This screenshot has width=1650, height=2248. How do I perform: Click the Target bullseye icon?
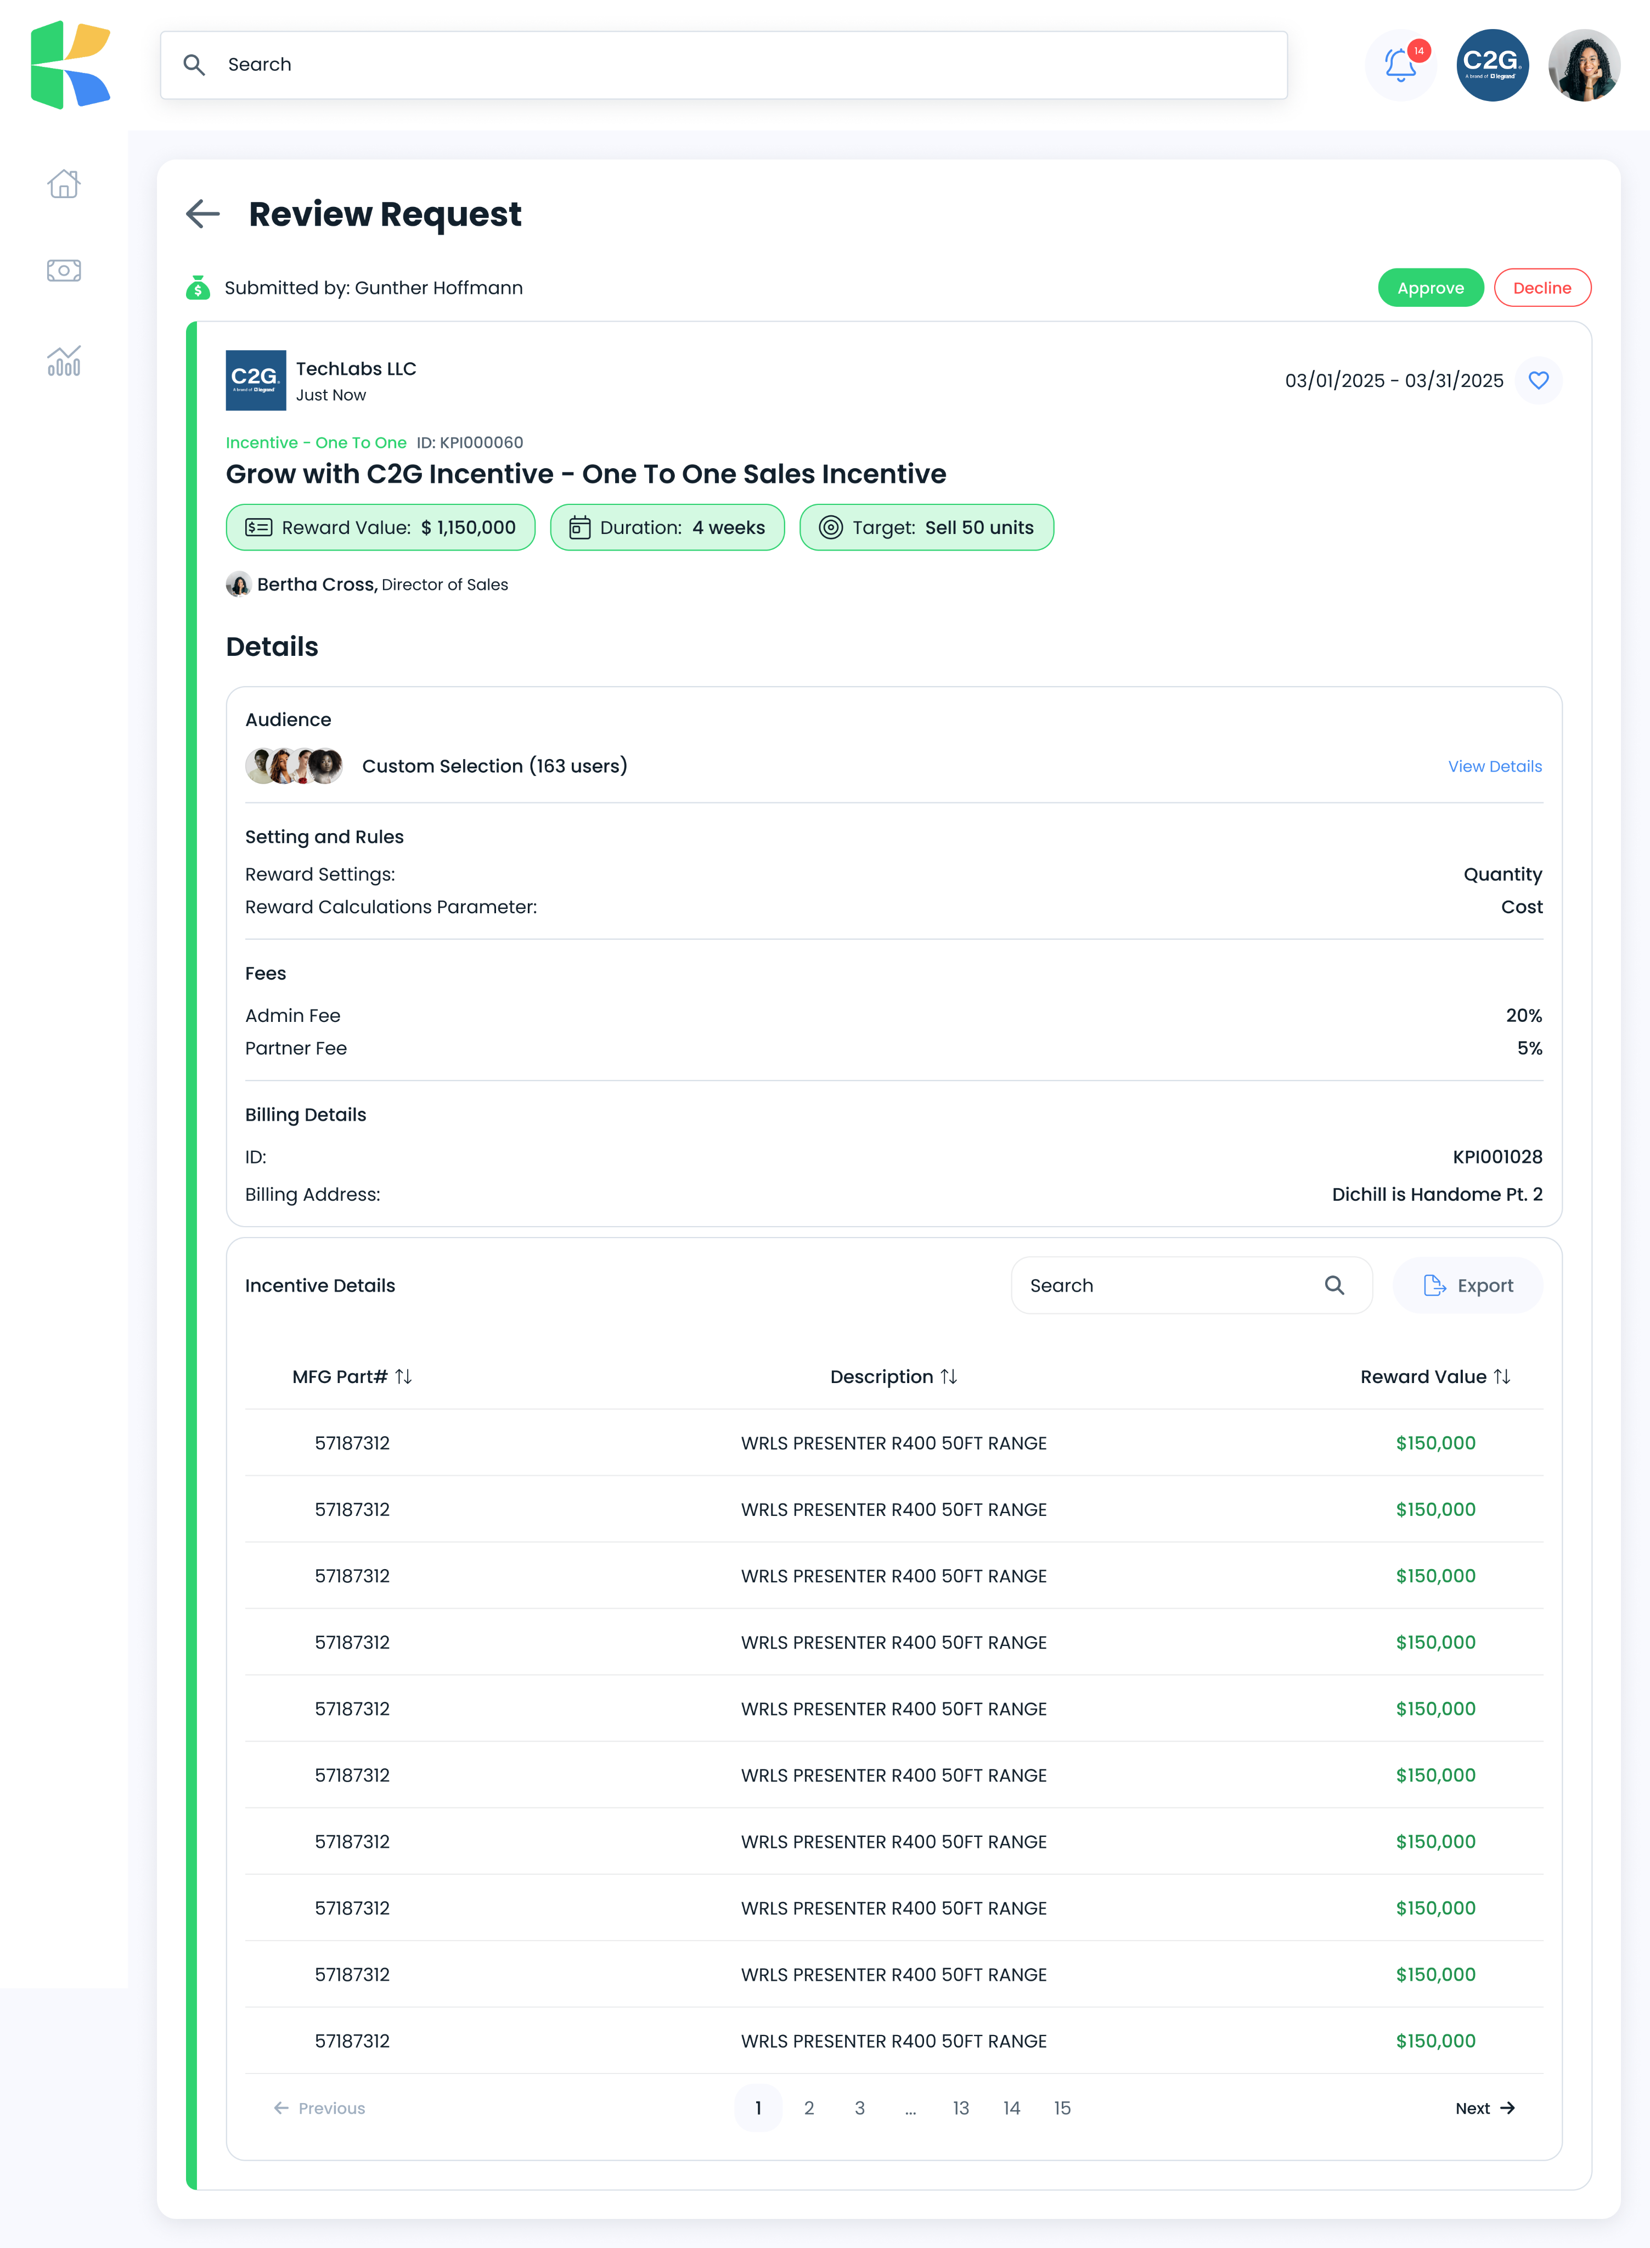831,527
